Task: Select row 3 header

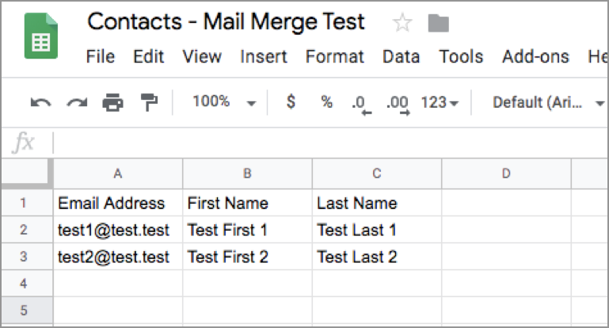Action: (23, 257)
